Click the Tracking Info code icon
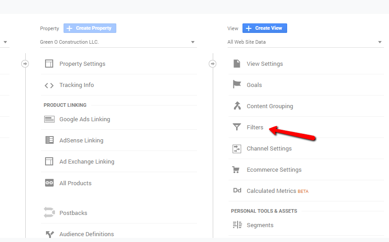The height and width of the screenshot is (242, 389). 49,85
